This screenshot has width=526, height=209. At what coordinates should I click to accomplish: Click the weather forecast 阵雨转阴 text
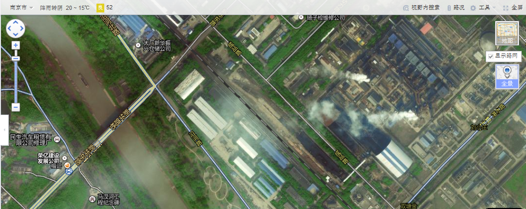pyautogui.click(x=52, y=8)
